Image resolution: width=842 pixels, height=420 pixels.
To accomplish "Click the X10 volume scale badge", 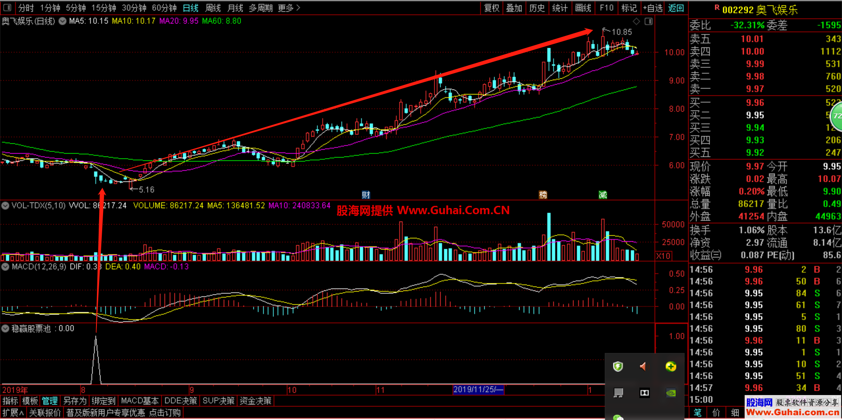I will (663, 256).
